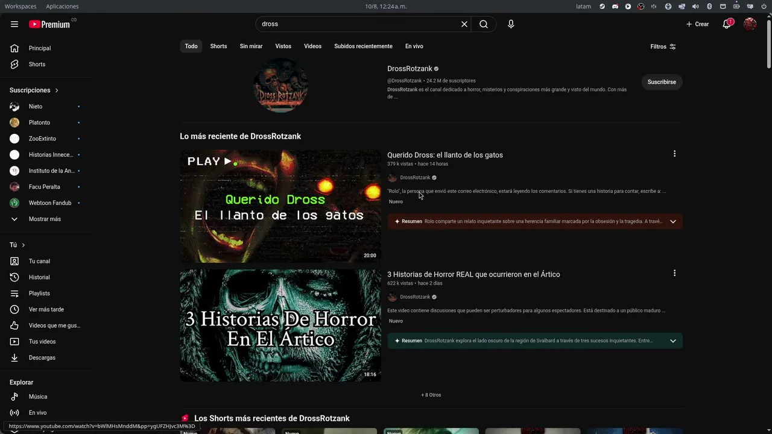This screenshot has width=772, height=434.
Task: Clear the search box text
Action: pyautogui.click(x=464, y=24)
